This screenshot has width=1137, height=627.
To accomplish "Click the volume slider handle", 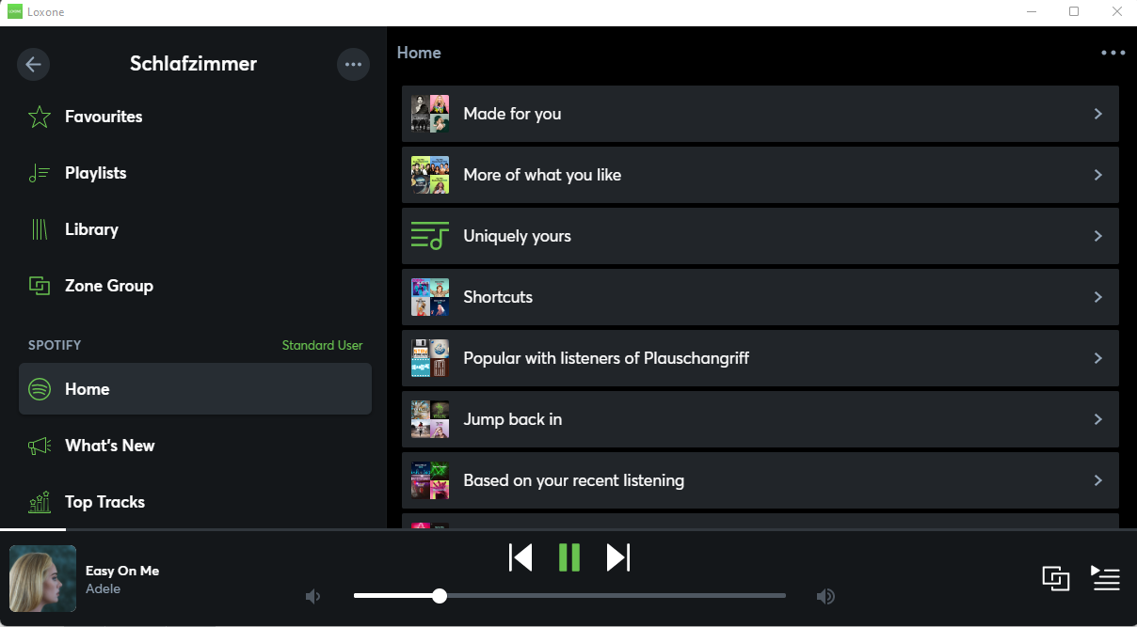I will [x=440, y=596].
